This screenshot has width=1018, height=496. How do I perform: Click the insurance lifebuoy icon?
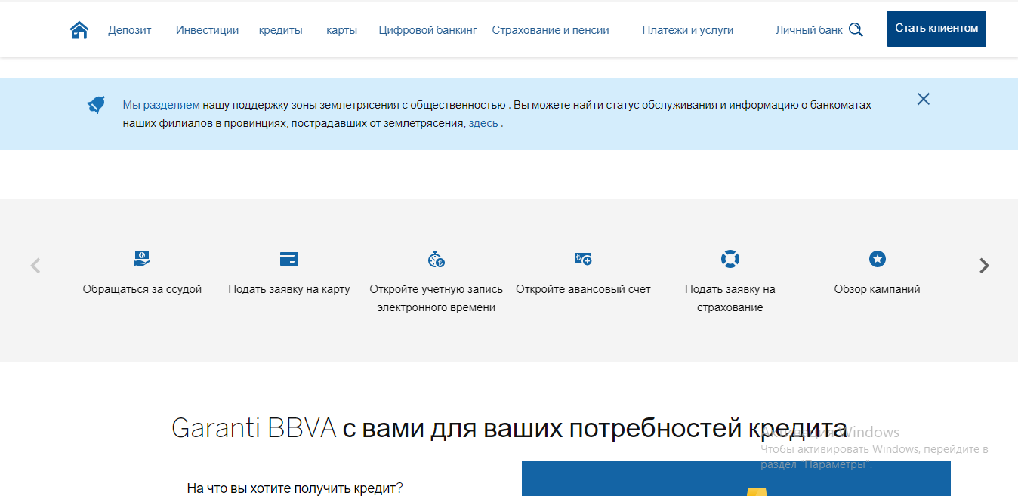pos(730,259)
